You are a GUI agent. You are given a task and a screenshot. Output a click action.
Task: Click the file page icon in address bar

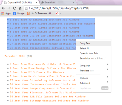pyautogui.click(x=26, y=8)
